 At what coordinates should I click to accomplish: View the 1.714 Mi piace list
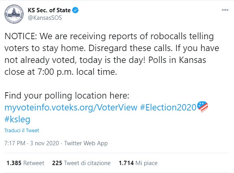click(138, 163)
